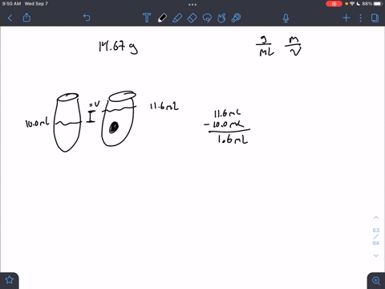The image size is (385, 289).
Task: Open the page view icon
Action: (x=375, y=18)
